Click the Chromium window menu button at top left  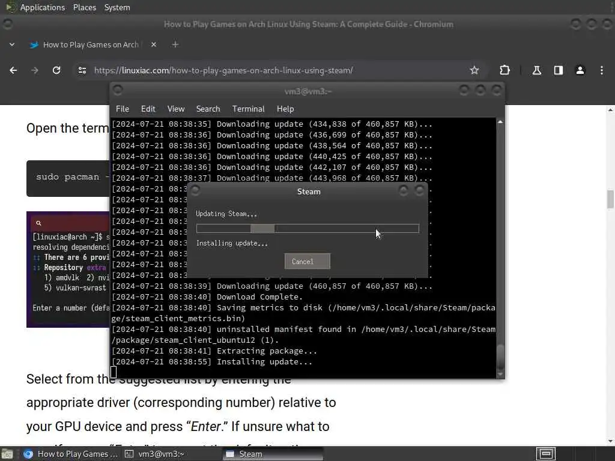(x=7, y=24)
